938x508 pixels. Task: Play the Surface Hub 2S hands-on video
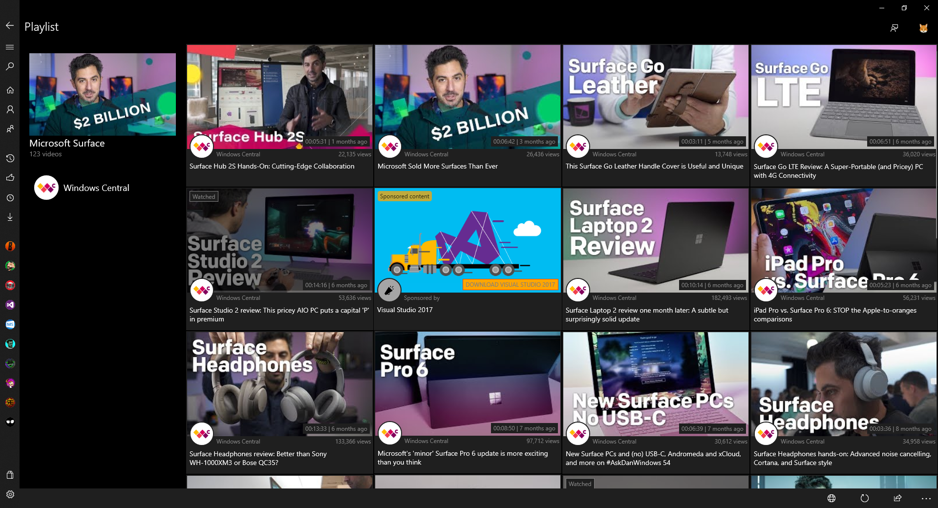coord(279,96)
